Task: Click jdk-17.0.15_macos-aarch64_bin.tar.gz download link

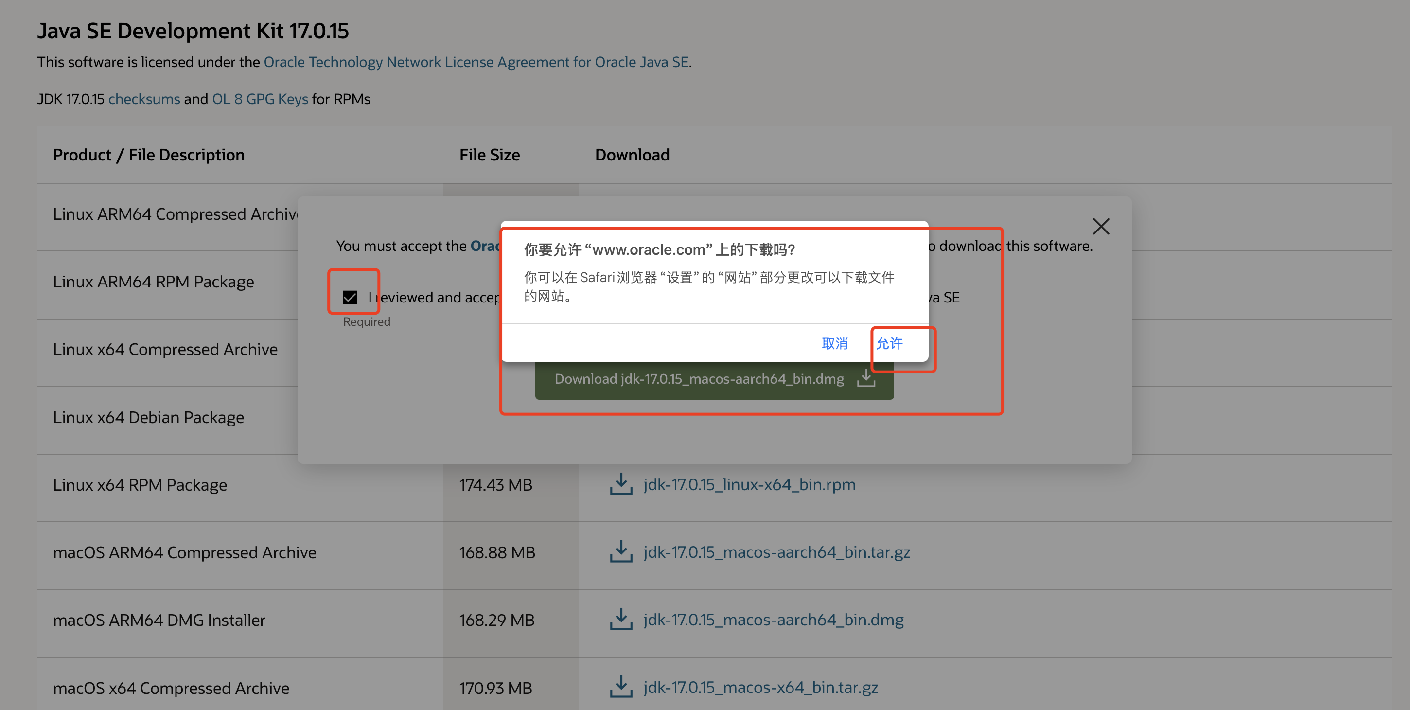Action: [776, 552]
